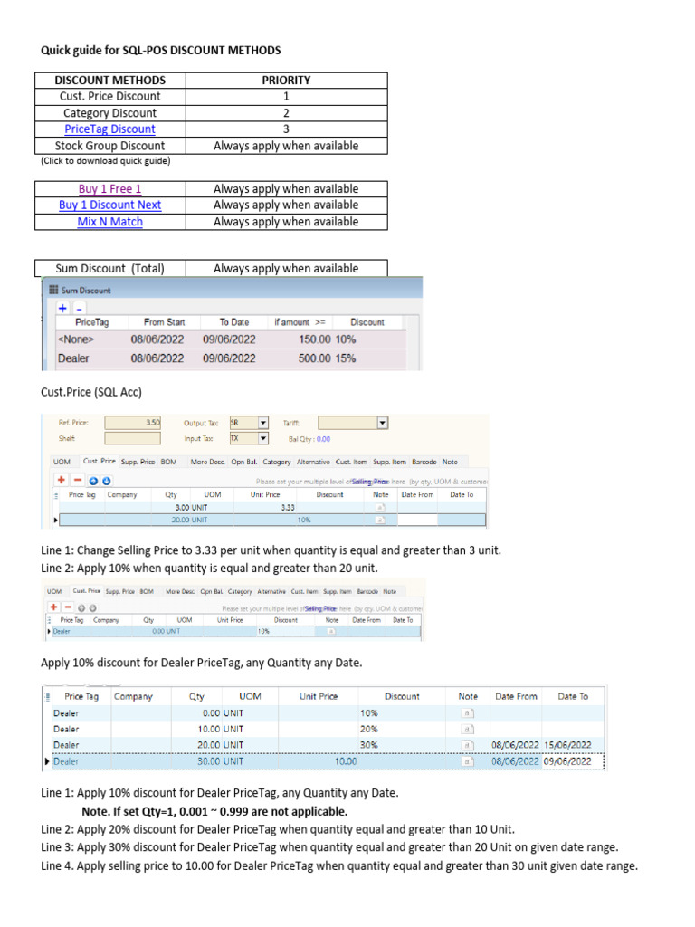Image resolution: width=695 pixels, height=927 pixels.
Task: Click note icon in Dealer 10.00 UNIT 20% row
Action: click(x=467, y=729)
